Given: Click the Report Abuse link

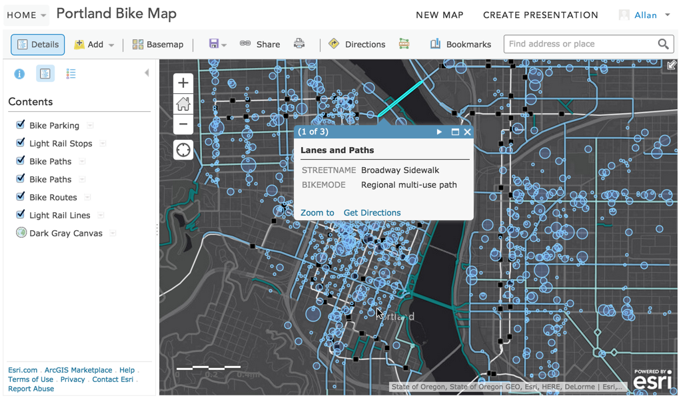Looking at the screenshot, I should [x=31, y=389].
